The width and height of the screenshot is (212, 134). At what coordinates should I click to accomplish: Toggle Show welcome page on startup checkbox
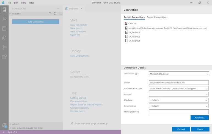pyautogui.click(x=72, y=123)
